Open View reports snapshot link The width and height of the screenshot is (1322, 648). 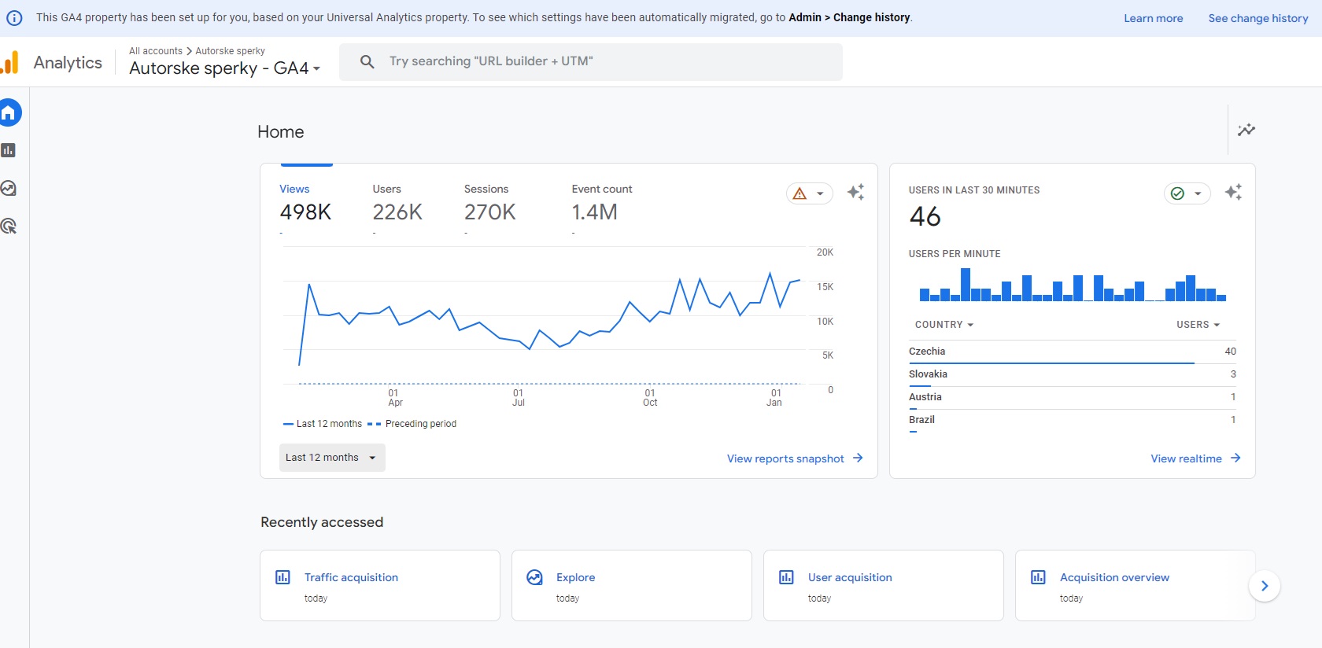(x=785, y=458)
